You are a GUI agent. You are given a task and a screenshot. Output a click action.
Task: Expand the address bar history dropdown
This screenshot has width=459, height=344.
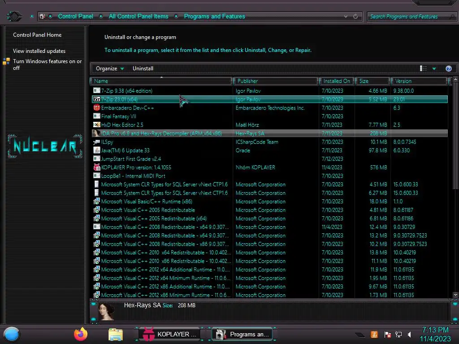(x=346, y=17)
